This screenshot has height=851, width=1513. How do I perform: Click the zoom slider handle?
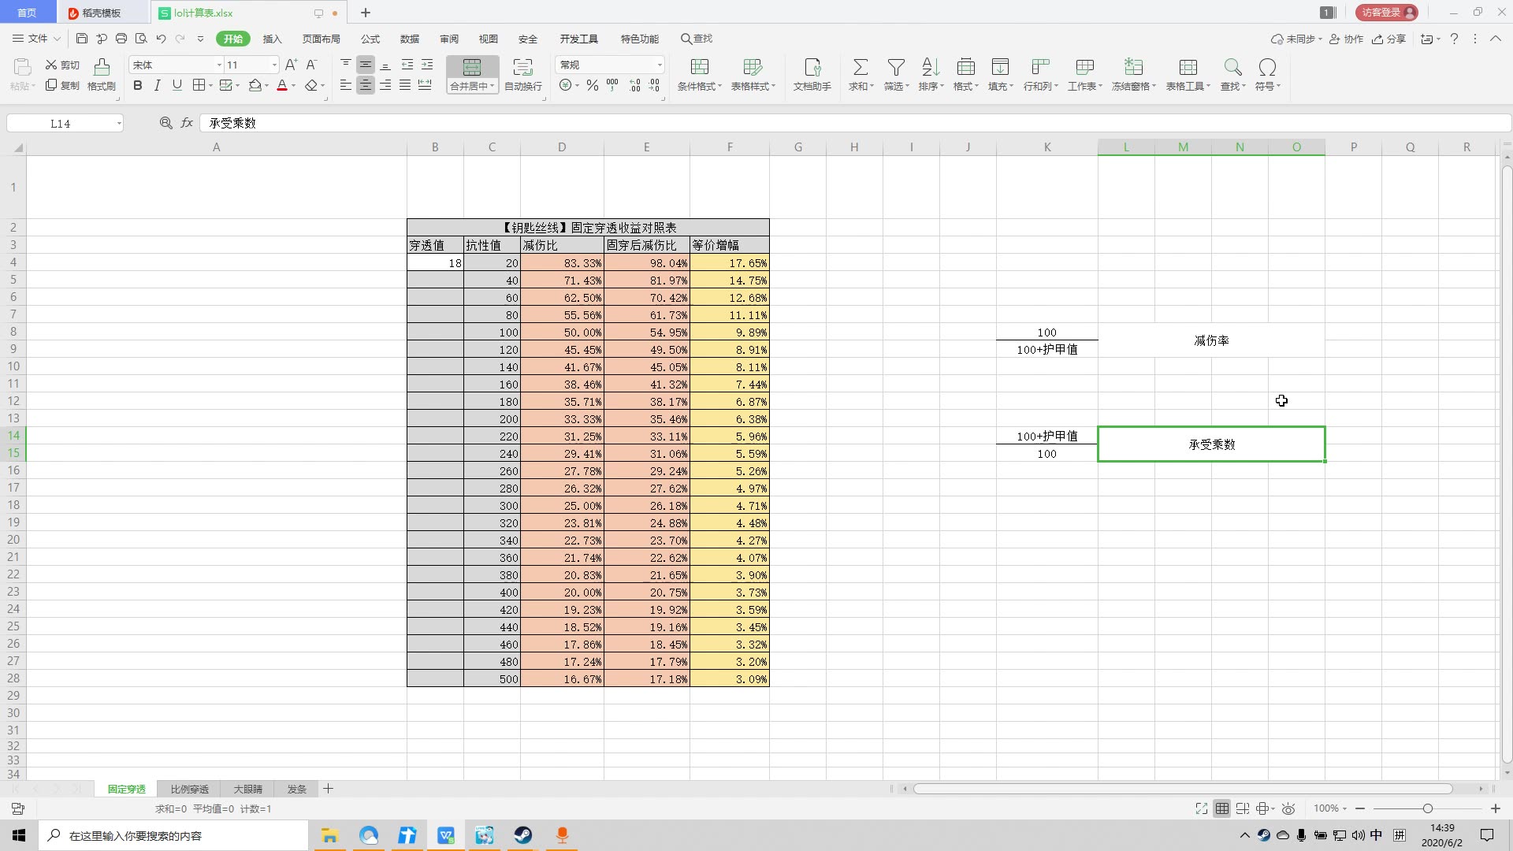click(x=1427, y=808)
